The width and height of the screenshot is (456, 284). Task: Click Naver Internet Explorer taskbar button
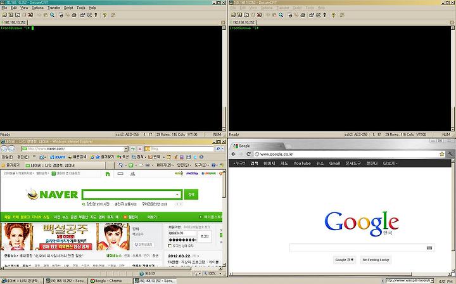pos(22,281)
